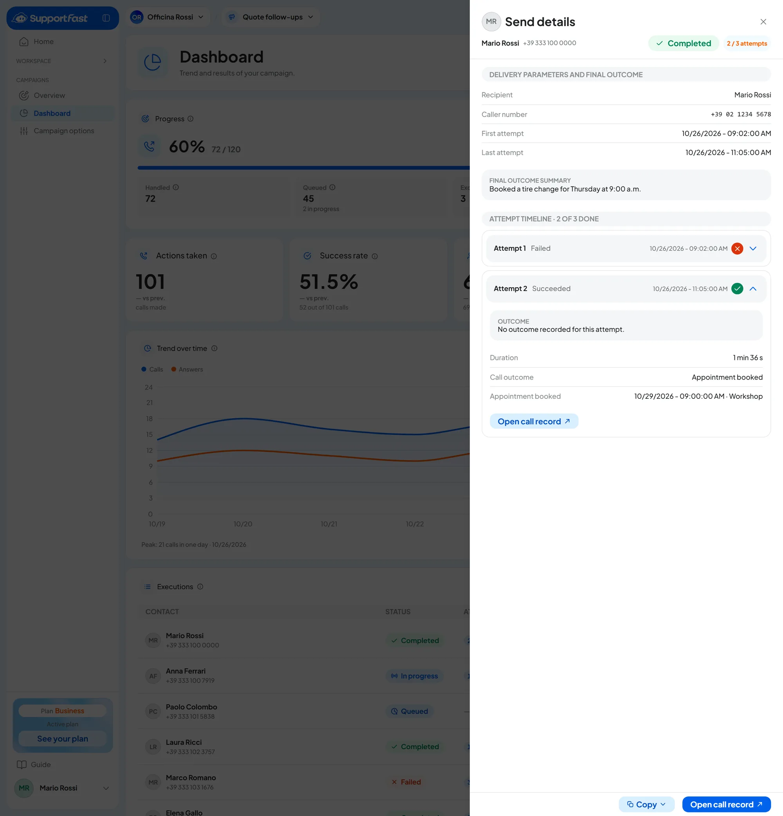Open the Overview page
Image resolution: width=783 pixels, height=816 pixels.
tap(61, 95)
